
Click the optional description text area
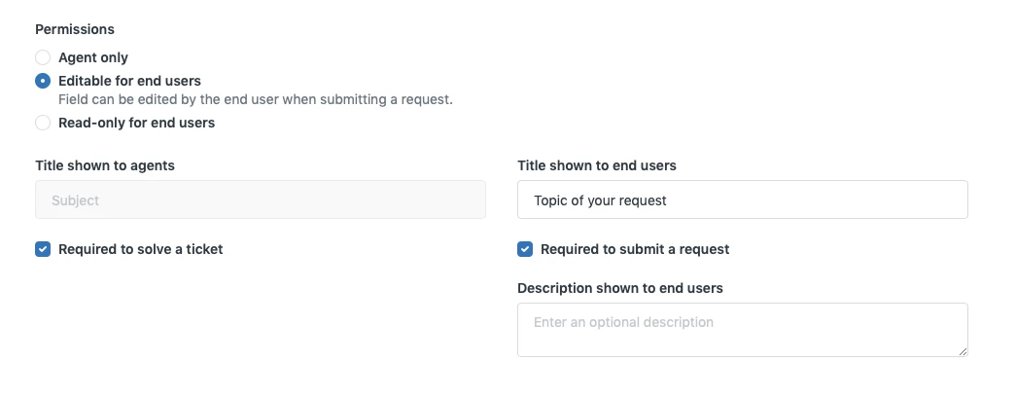pos(742,329)
